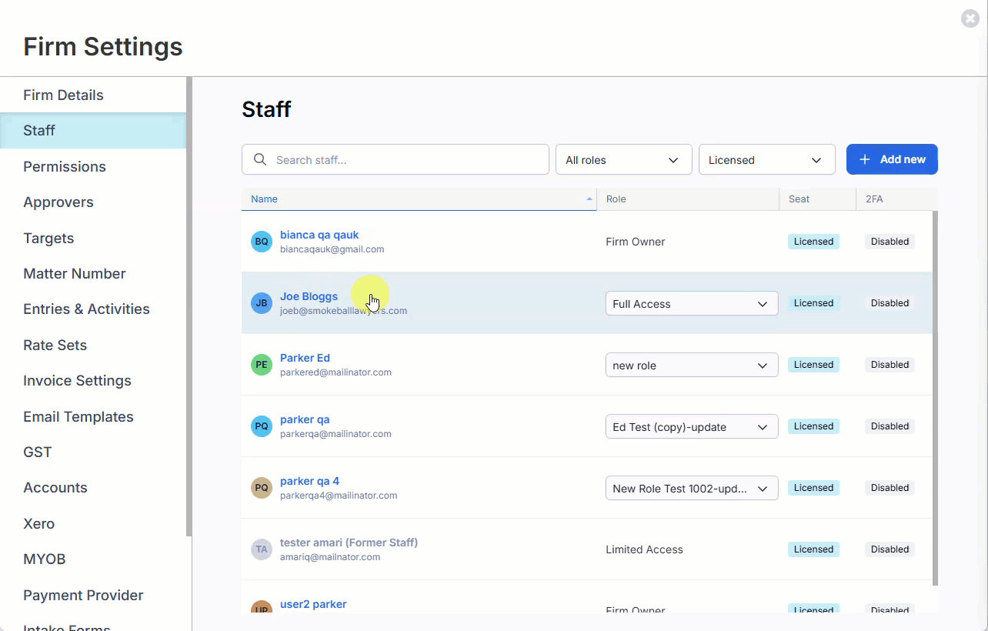The height and width of the screenshot is (631, 988).
Task: Open parker qa's Ed Test (copy)-update dropdown
Action: pyautogui.click(x=692, y=426)
